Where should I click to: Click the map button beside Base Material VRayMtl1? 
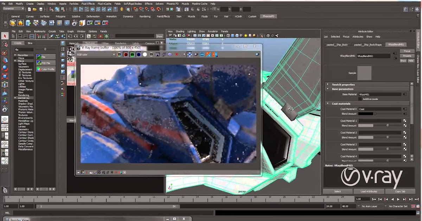405,94
